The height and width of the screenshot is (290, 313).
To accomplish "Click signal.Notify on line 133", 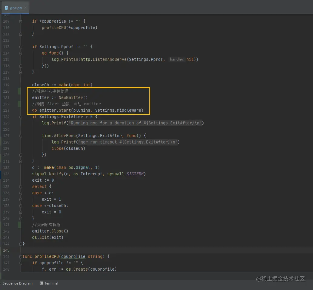I will pyautogui.click(x=48, y=174).
